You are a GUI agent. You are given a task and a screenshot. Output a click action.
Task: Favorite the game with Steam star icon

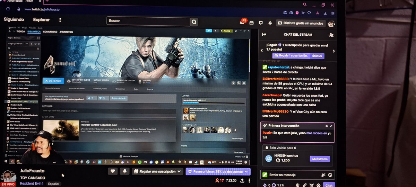(244, 83)
